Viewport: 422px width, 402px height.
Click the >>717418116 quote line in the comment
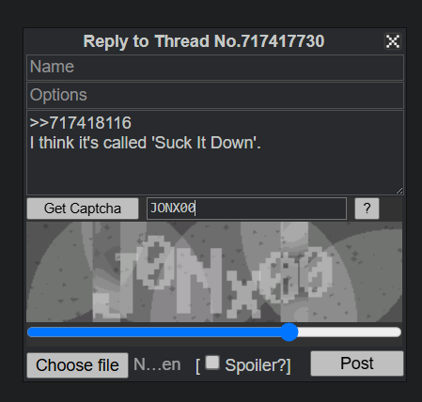tap(80, 123)
